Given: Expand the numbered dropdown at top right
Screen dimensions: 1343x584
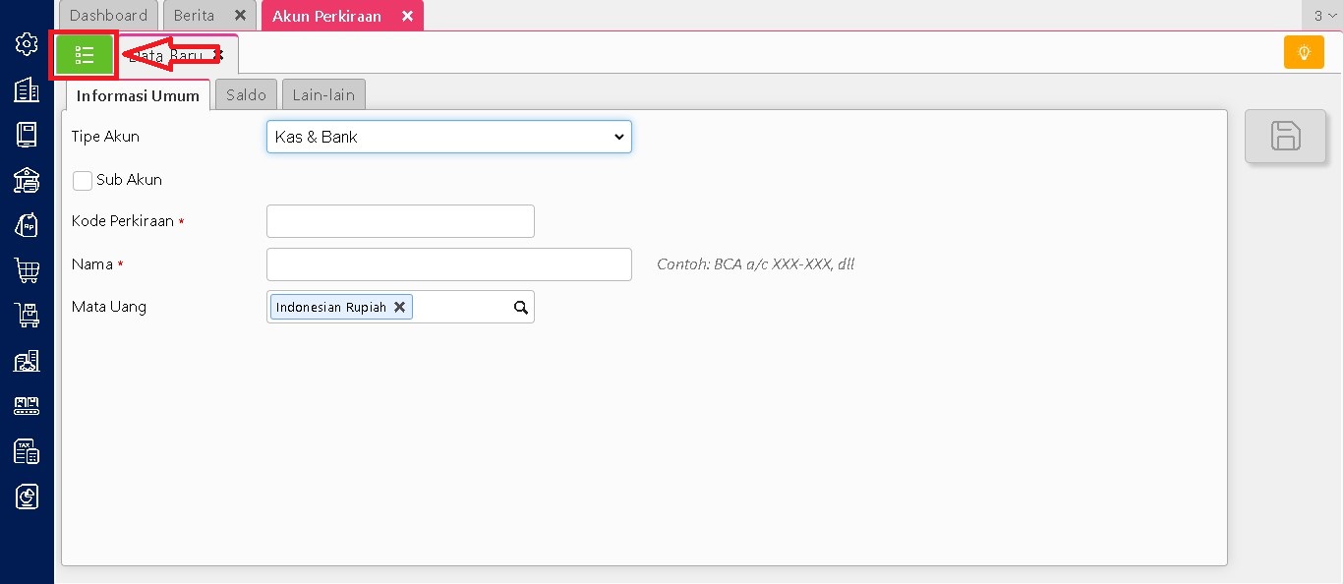Looking at the screenshot, I should [1324, 16].
